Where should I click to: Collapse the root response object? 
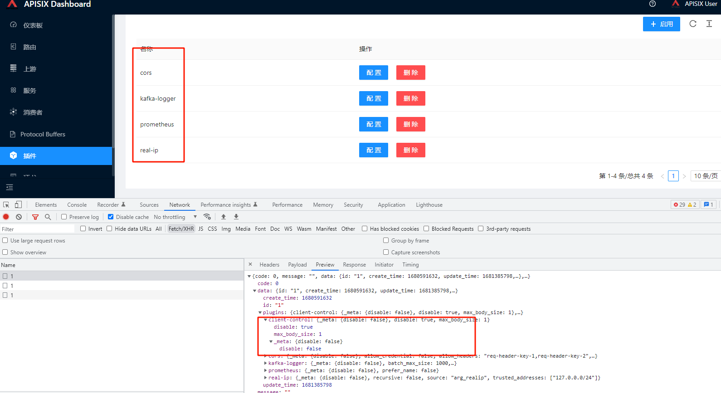249,276
